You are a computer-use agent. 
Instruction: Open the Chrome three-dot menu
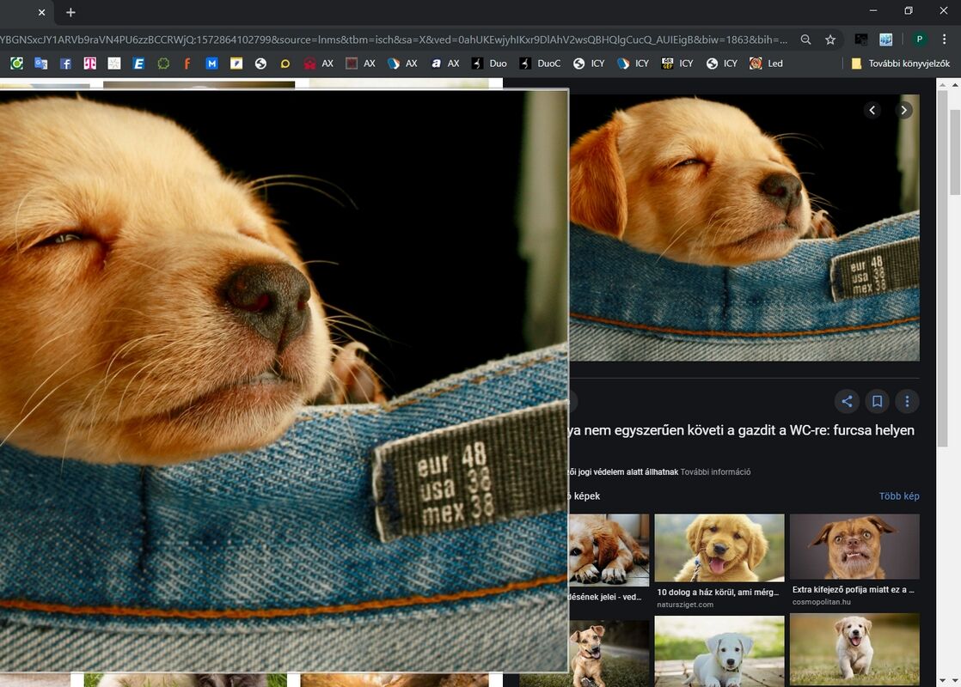(944, 40)
